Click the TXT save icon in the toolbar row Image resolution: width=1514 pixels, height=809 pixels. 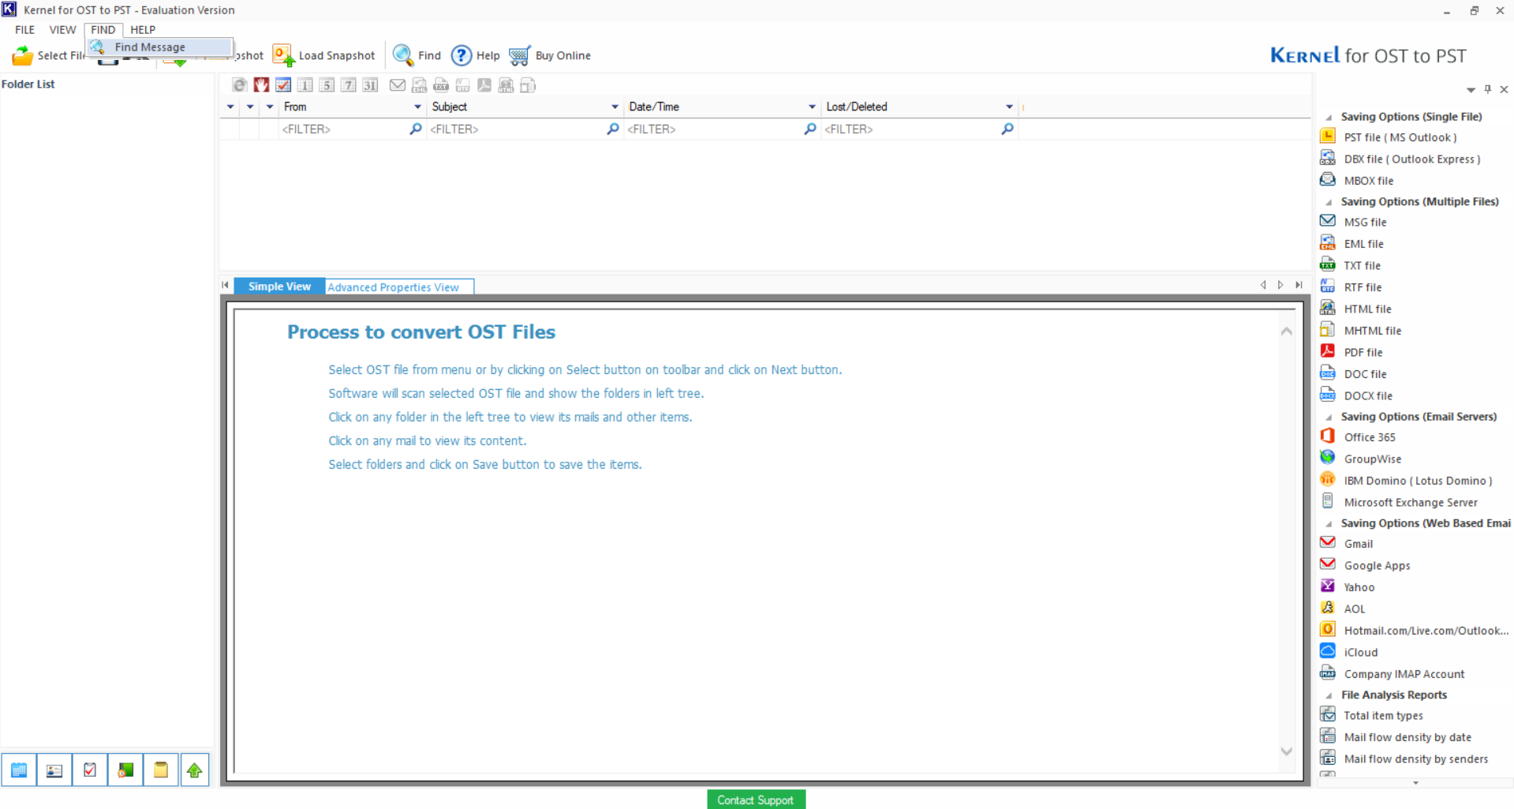(441, 85)
